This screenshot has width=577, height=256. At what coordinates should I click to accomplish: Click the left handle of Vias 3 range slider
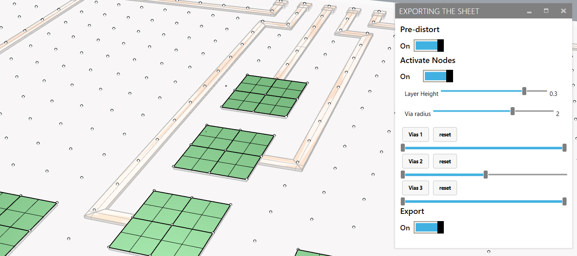pyautogui.click(x=403, y=201)
